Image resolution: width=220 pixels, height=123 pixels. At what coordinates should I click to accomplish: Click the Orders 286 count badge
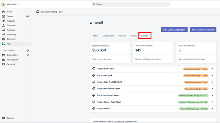[28, 17]
